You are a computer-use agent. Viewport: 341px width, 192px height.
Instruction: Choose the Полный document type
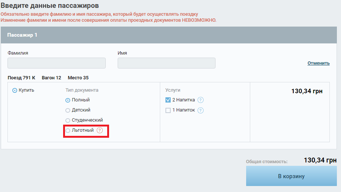point(68,100)
